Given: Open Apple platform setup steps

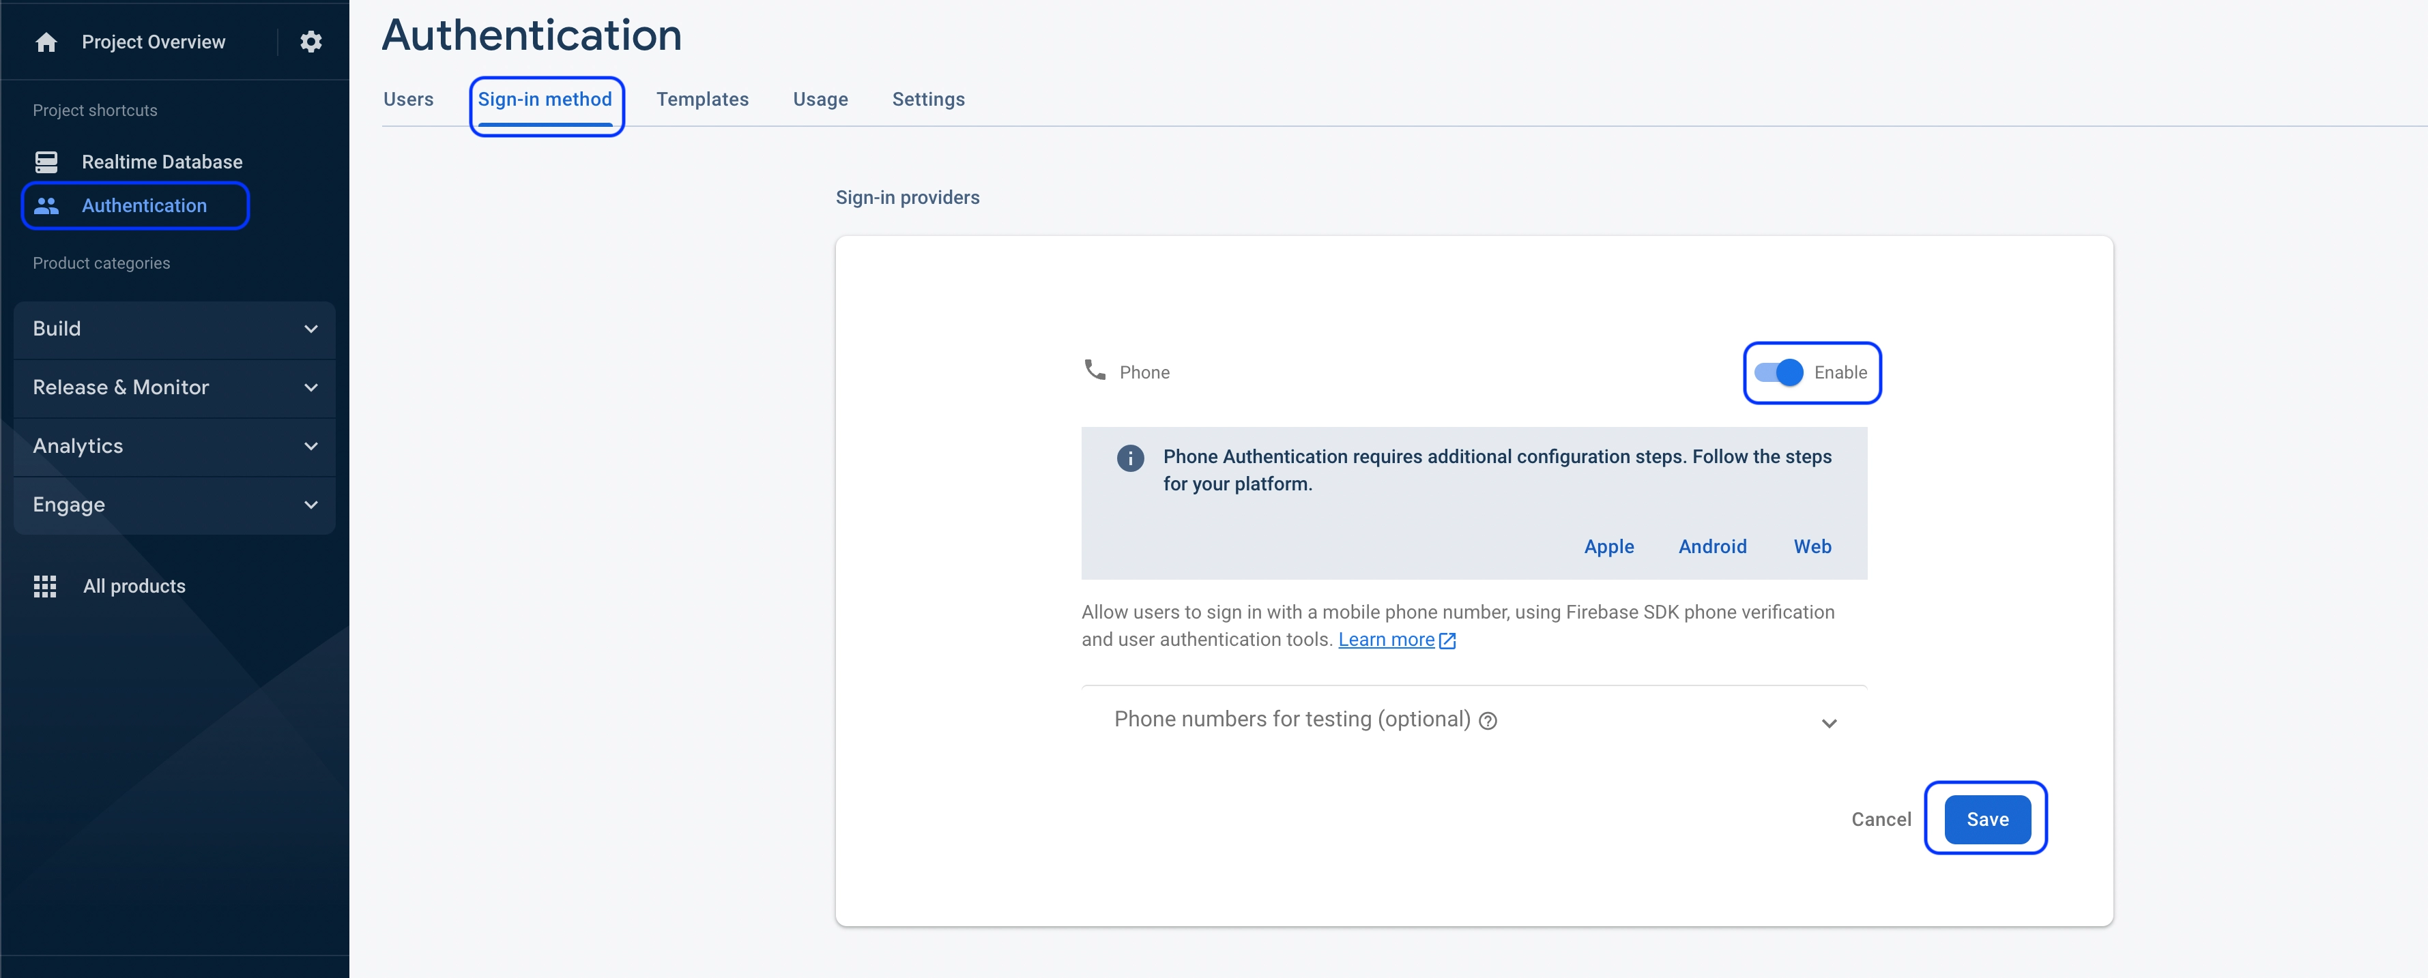Looking at the screenshot, I should pyautogui.click(x=1609, y=548).
